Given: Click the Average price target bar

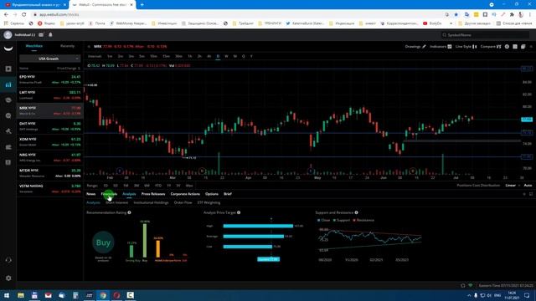Looking at the screenshot, I should coord(253,236).
